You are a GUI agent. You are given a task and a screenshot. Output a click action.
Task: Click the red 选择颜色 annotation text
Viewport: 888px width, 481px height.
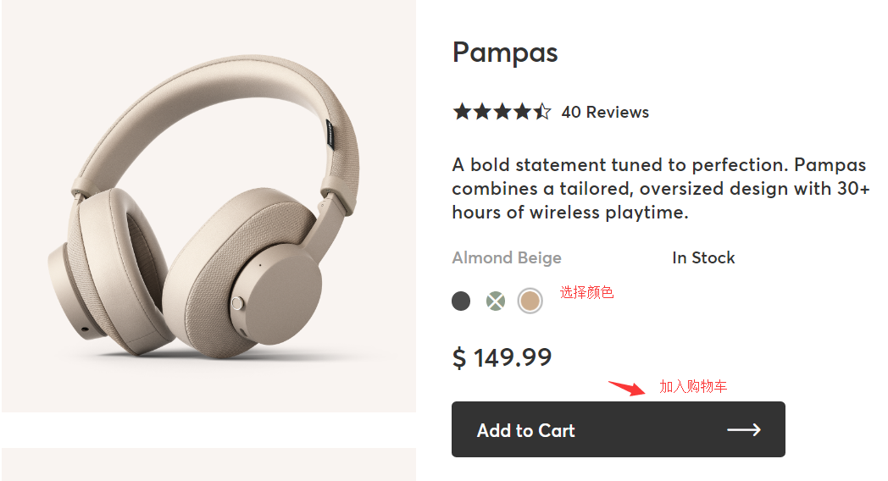point(586,293)
